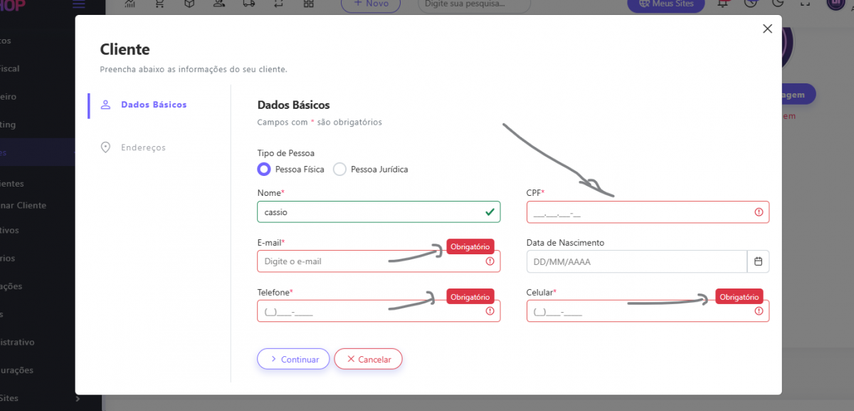854x411 pixels.
Task: Close the Cliente dialog with the X
Action: tap(767, 29)
